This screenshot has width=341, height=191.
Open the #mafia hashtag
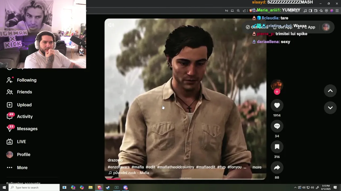(137, 167)
